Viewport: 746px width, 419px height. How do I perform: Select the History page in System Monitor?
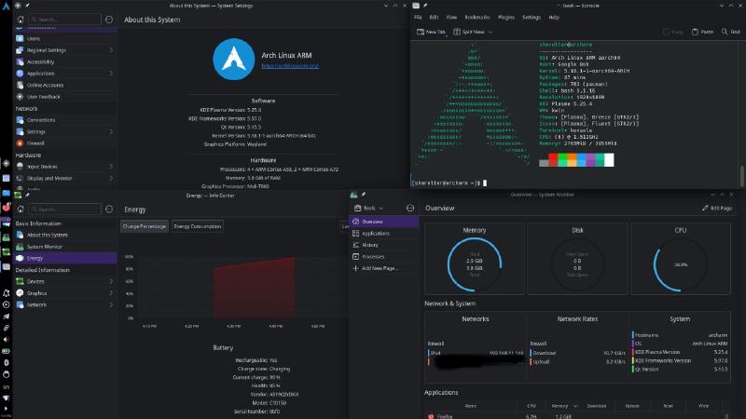coord(384,245)
